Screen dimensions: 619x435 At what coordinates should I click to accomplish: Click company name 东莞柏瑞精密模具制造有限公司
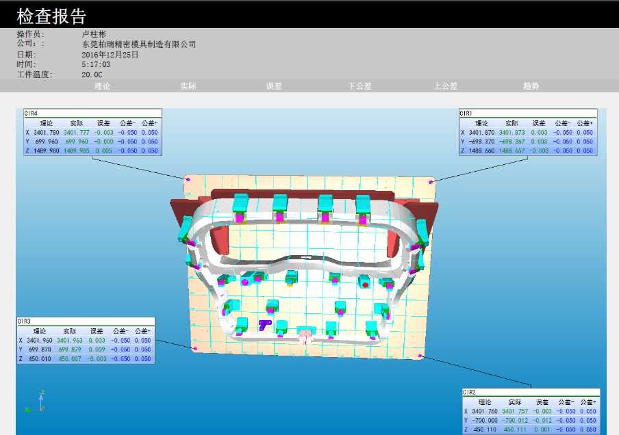point(139,44)
